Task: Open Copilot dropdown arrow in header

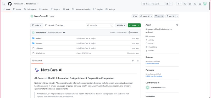Action: pos(171,4)
